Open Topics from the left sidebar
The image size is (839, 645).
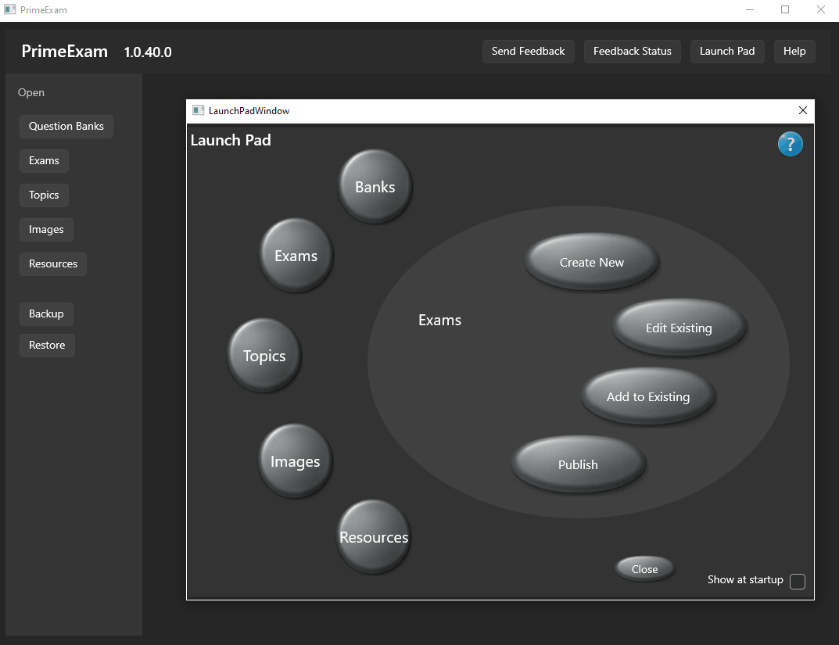coord(44,195)
